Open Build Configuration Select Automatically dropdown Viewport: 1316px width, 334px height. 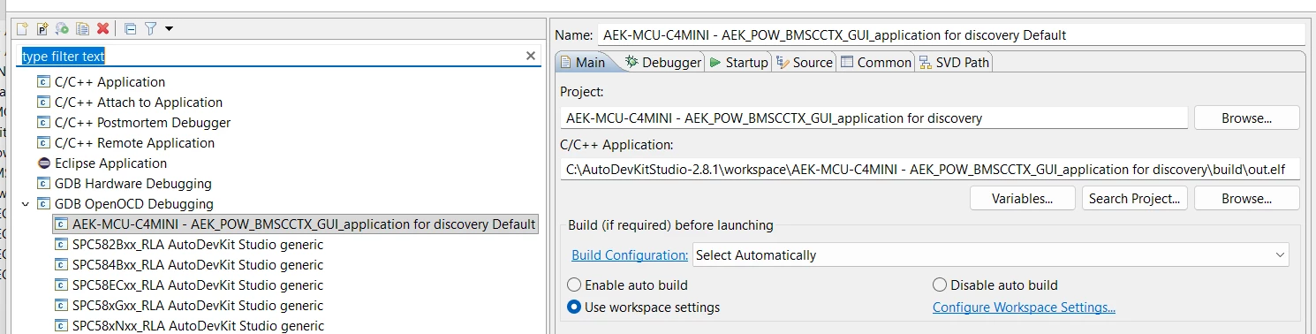point(990,255)
